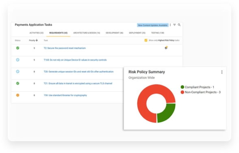Open the search icon in tasks header
This screenshot has width=239, height=153.
(x=179, y=25)
